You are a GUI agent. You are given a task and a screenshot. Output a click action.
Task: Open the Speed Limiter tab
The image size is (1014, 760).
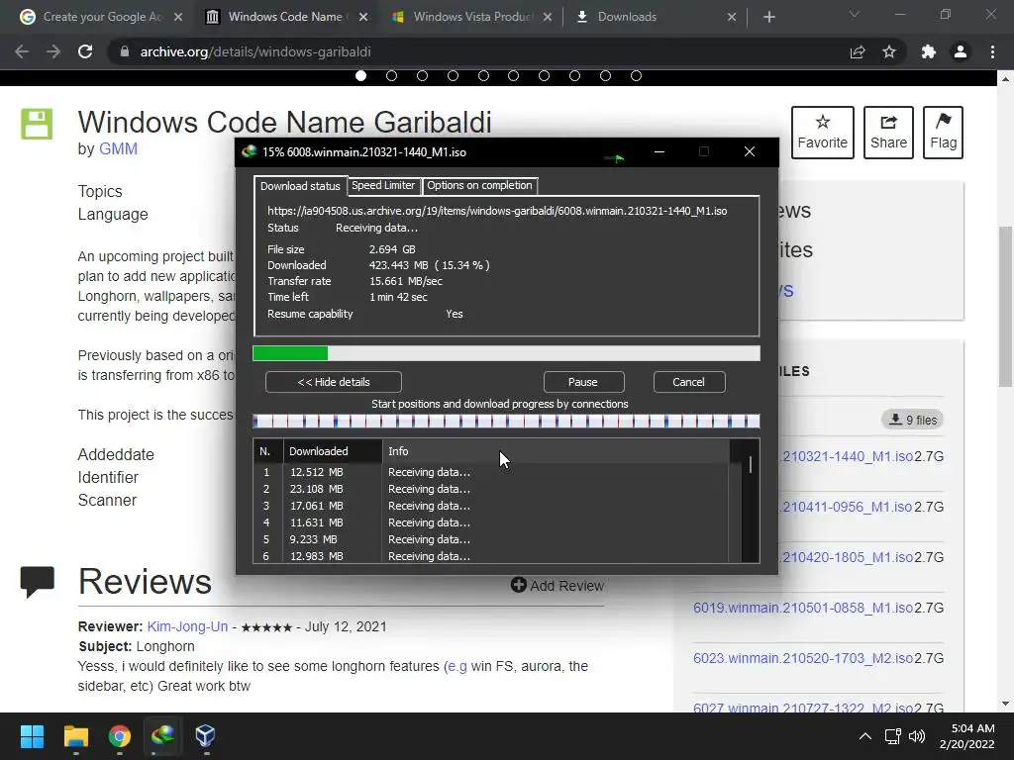(383, 185)
